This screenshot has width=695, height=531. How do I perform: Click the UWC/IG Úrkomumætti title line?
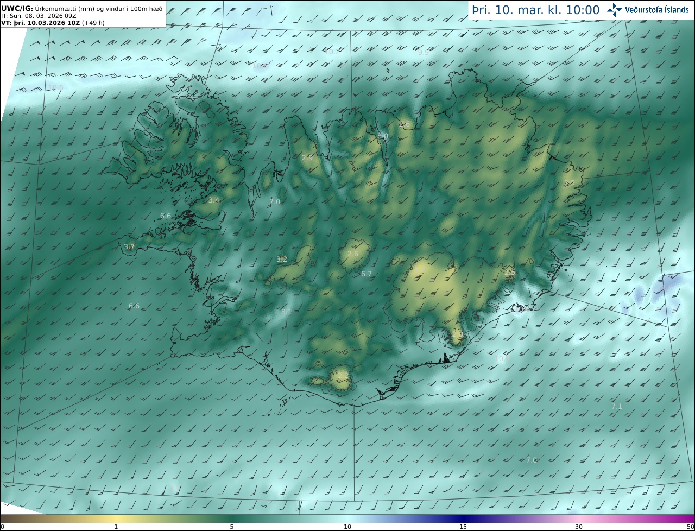pos(82,9)
